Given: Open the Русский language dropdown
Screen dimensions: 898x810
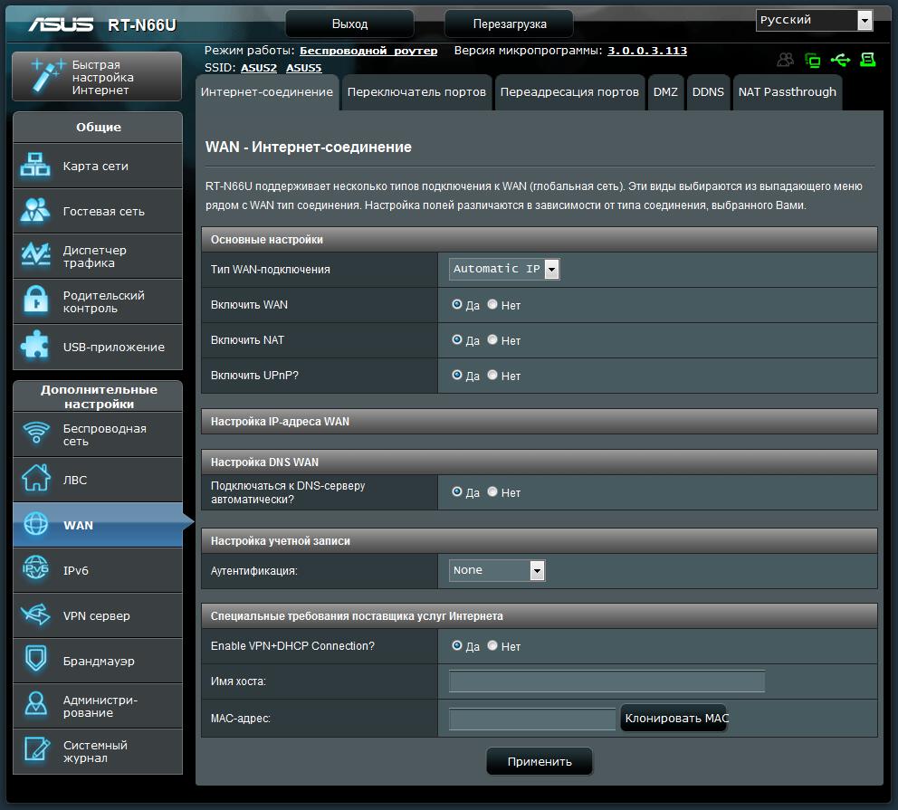Looking at the screenshot, I should [815, 20].
